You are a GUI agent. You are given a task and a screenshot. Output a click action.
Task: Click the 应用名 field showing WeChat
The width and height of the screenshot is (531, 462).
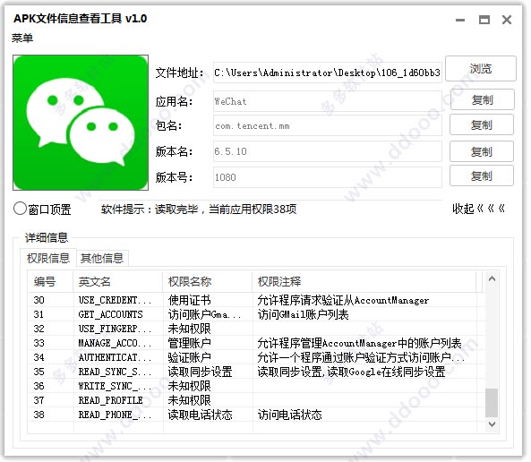click(x=328, y=101)
